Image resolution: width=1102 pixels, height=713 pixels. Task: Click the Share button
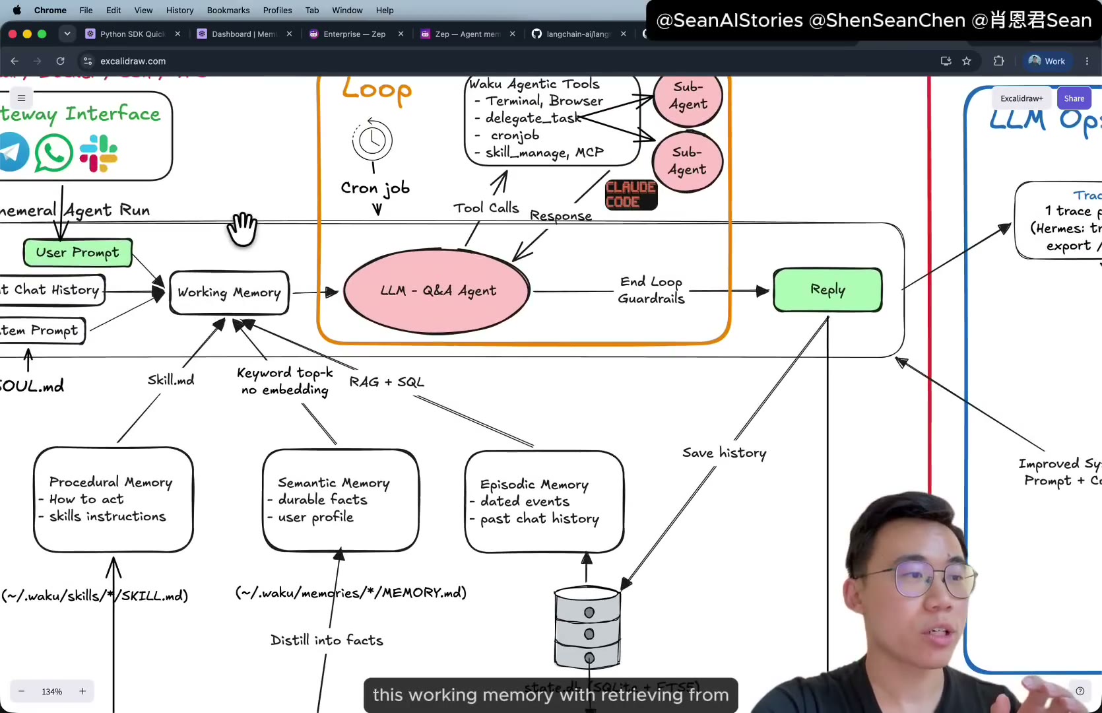click(1074, 98)
